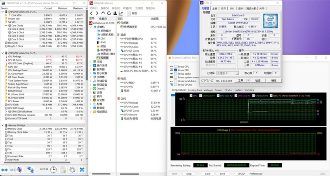
Task: Expand 操作系统 node in AIDA64 tree
Action: [91, 66]
